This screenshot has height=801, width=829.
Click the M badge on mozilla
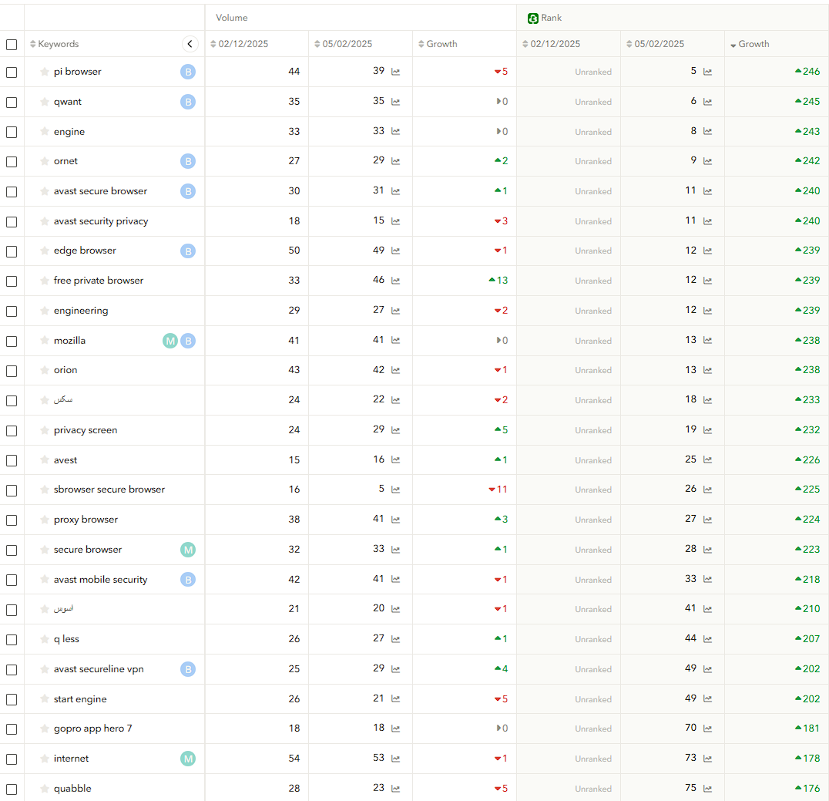pos(169,341)
